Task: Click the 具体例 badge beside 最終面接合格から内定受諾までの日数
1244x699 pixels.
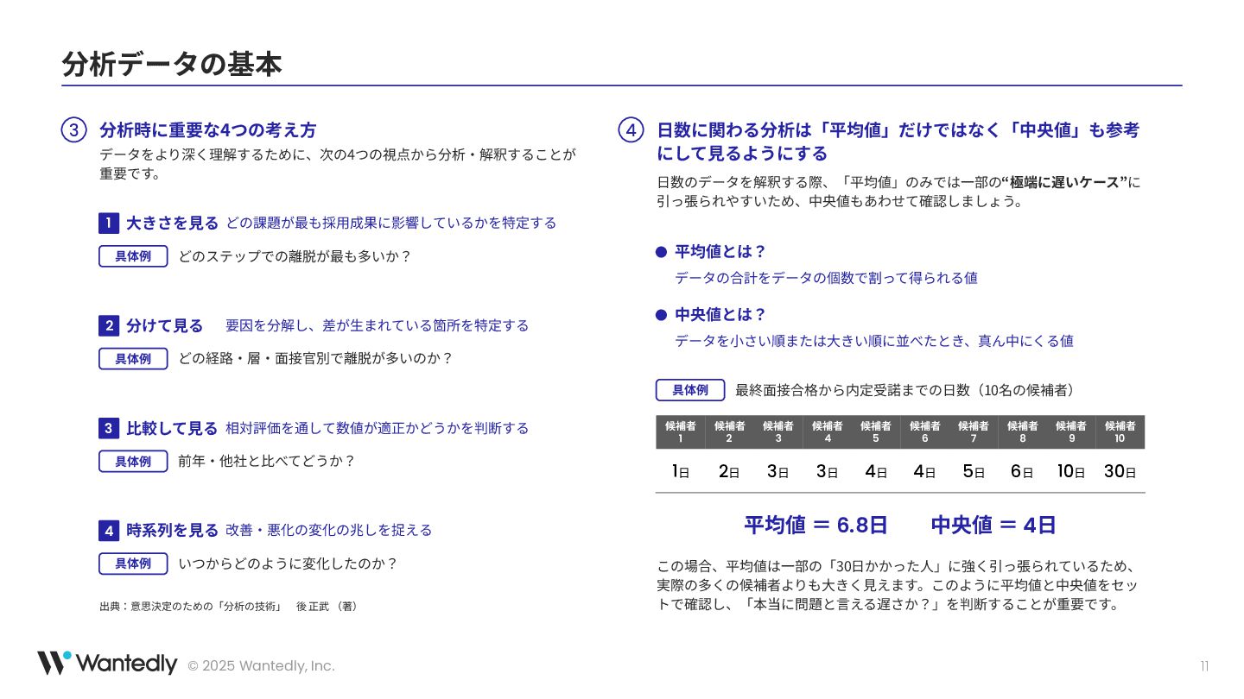Action: 690,390
